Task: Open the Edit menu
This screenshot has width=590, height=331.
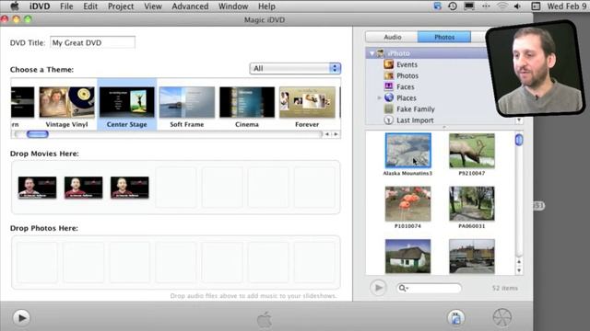Action: coord(90,6)
